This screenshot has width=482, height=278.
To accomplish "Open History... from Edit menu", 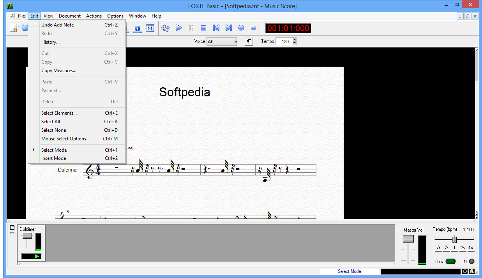I will tap(76, 42).
